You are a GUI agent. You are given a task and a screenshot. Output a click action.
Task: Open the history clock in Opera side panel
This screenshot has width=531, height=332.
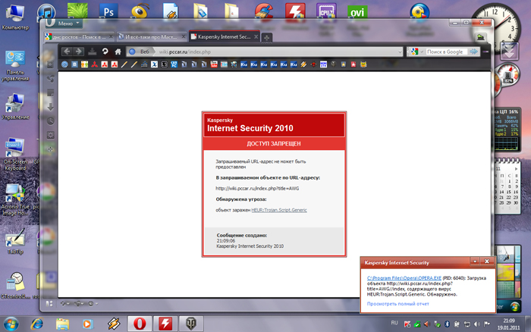point(51,121)
